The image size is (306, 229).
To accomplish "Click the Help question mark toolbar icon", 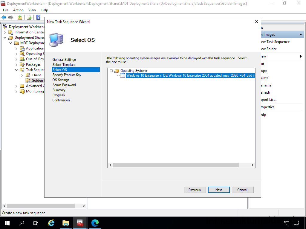I will click(x=39, y=17).
